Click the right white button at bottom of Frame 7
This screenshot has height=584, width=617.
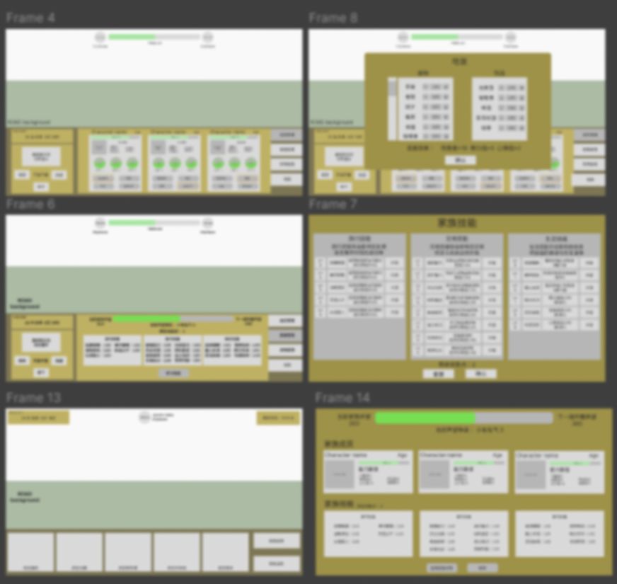480,374
